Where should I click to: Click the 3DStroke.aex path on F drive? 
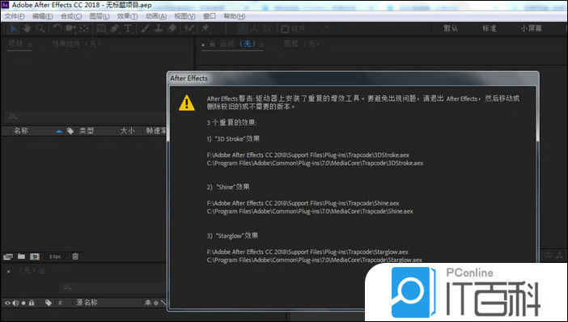(x=308, y=155)
